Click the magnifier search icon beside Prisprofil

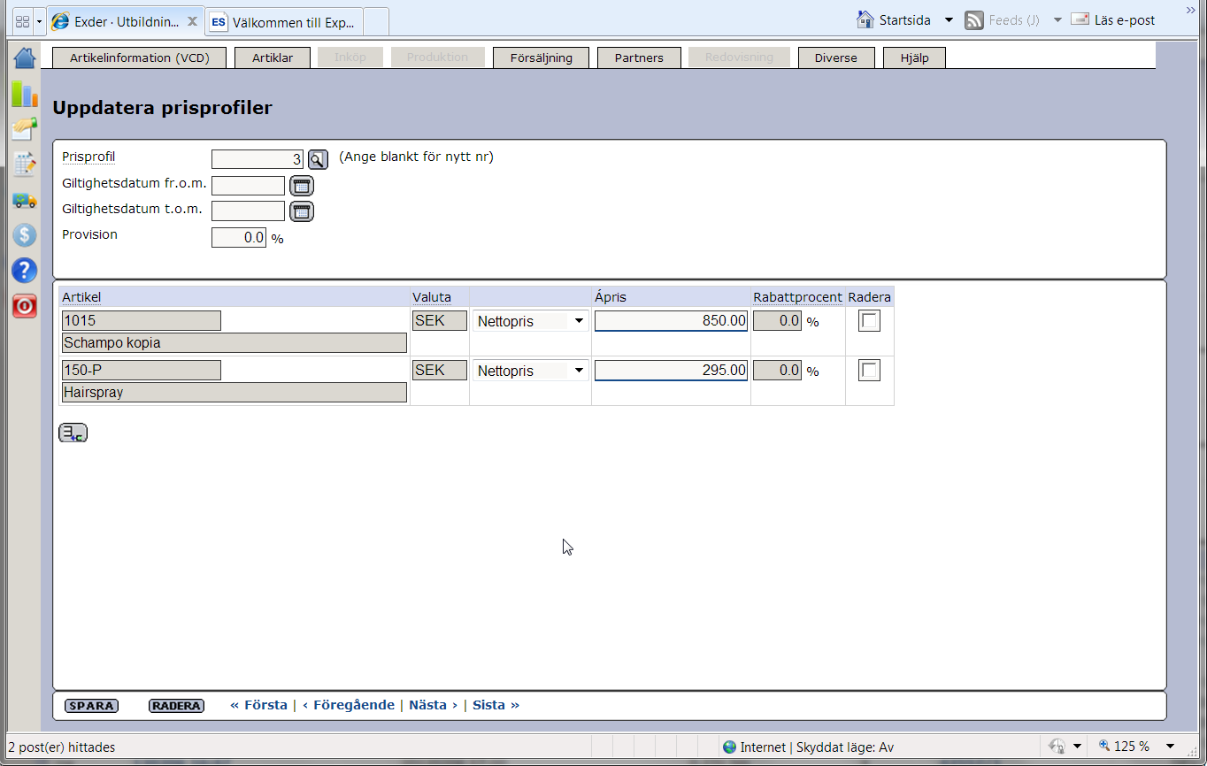[x=318, y=159]
